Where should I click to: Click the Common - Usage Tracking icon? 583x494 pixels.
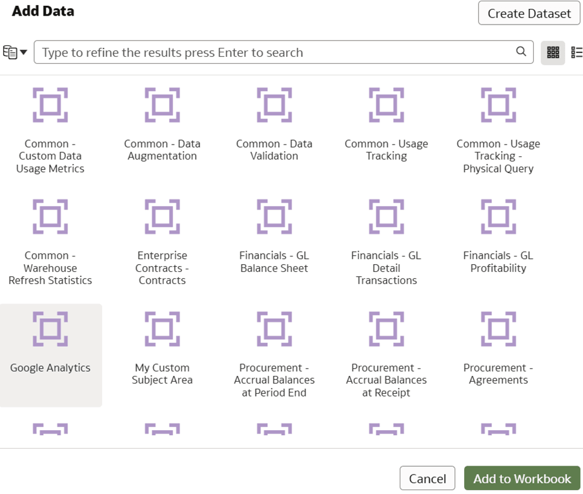pos(386,105)
